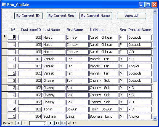Click the Frm_CusSale title bar text
Image resolution: width=159 pixels, height=127 pixels.
coord(18,5)
